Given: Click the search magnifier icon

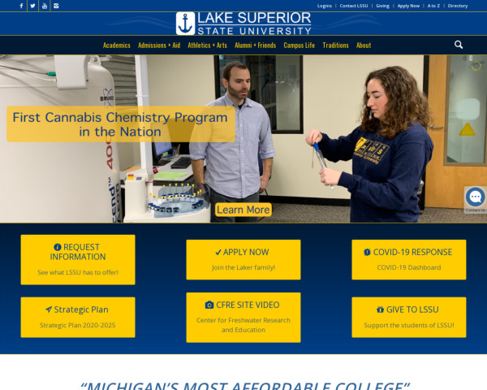Looking at the screenshot, I should [x=459, y=45].
